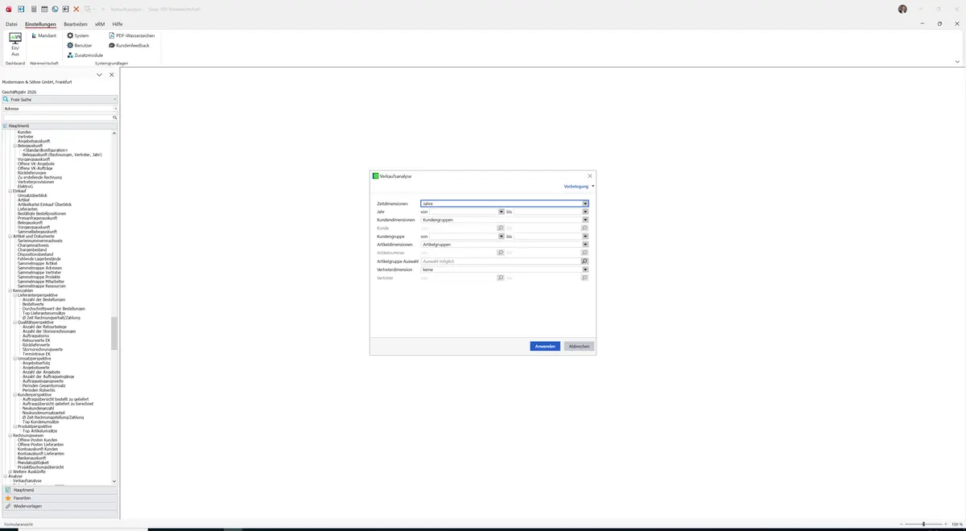Select Top Artikelumsätze in the tree
Viewport: 966px width, 531px height.
(40, 431)
